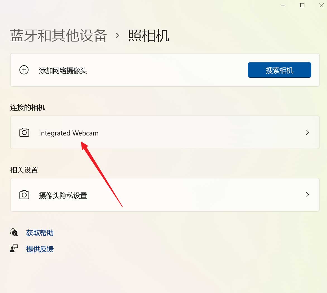Image resolution: width=327 pixels, height=293 pixels.
Task: Click the 提供反馈 link
Action: tap(40, 249)
